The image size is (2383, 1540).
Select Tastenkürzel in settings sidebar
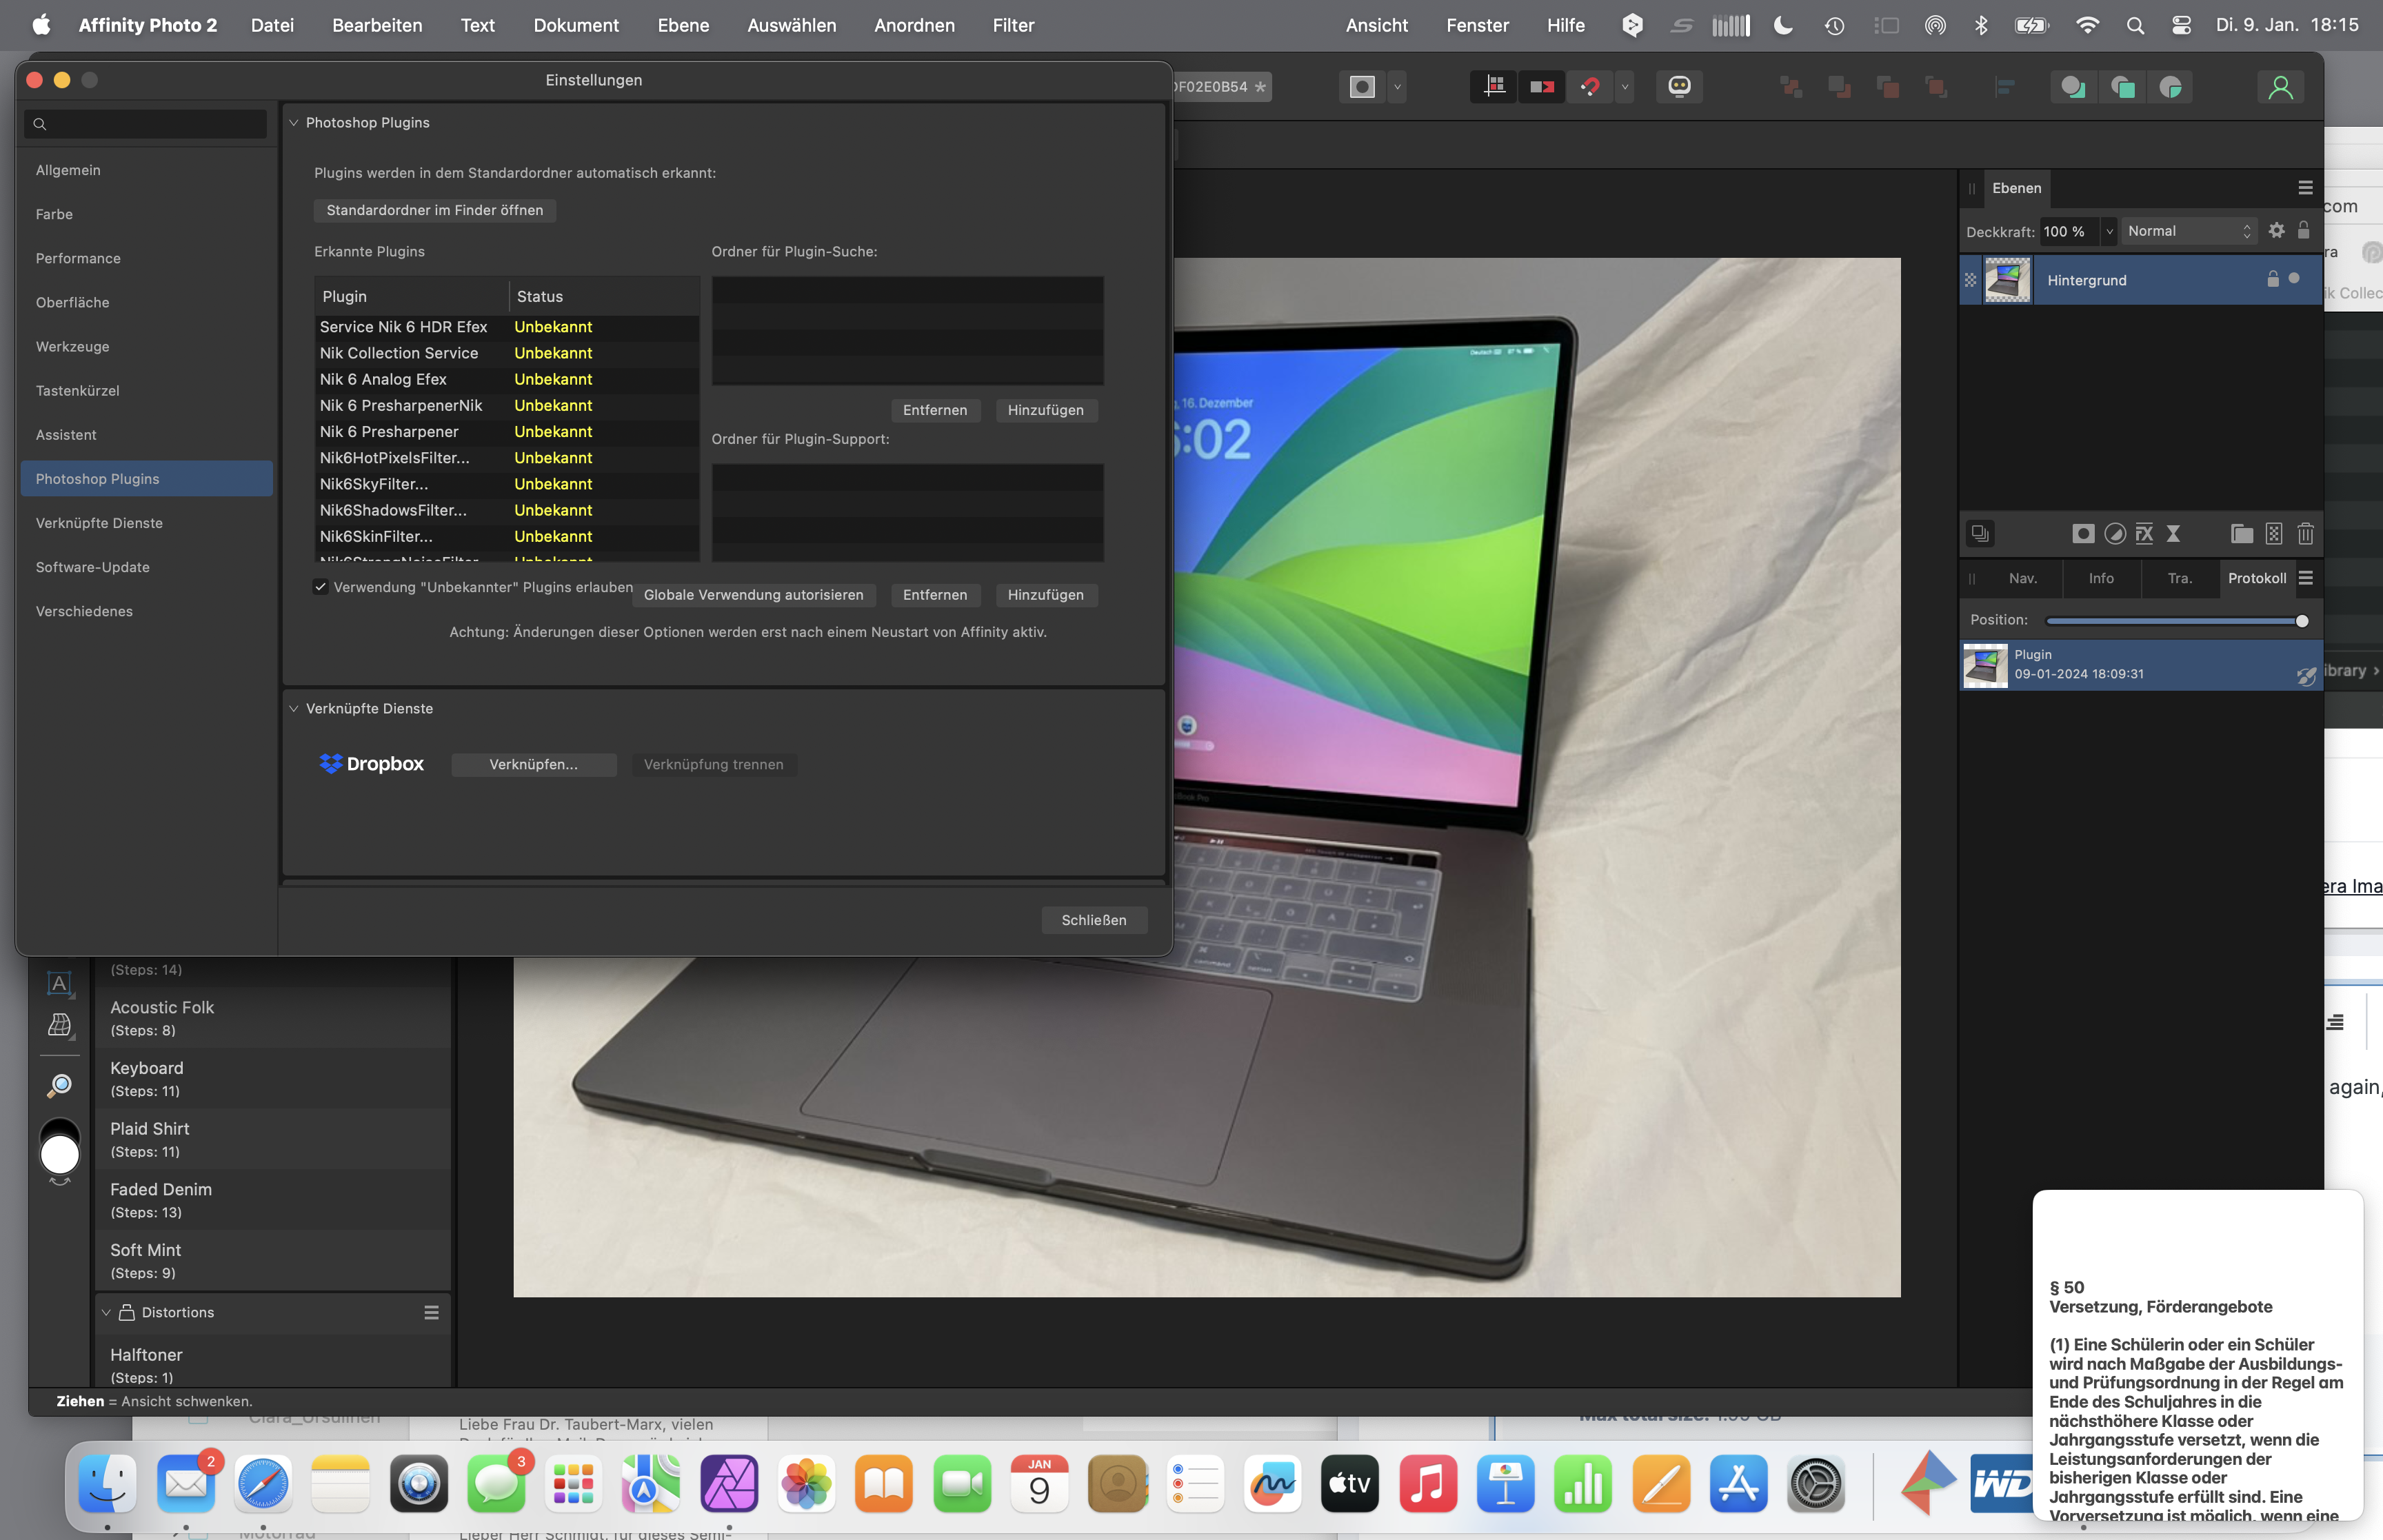146,390
